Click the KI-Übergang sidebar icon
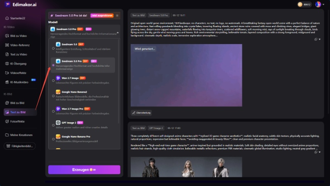Viewport: 330px width, 186px height. coord(7,64)
